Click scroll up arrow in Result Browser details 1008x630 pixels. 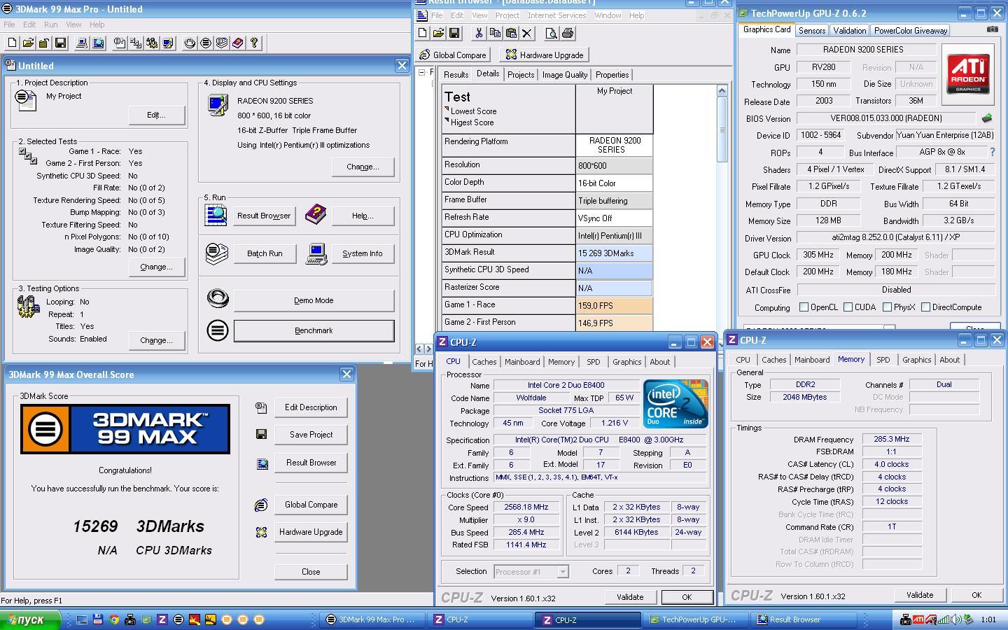click(722, 91)
